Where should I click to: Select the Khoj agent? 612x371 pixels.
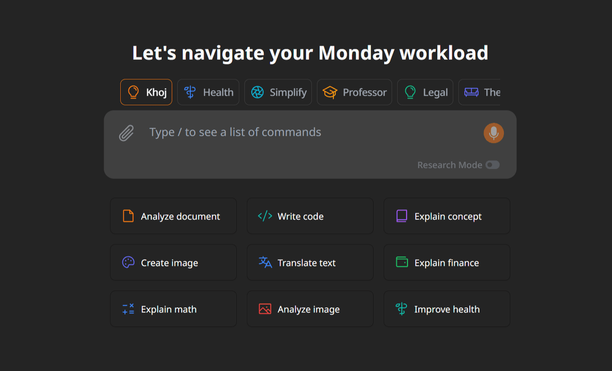[146, 92]
